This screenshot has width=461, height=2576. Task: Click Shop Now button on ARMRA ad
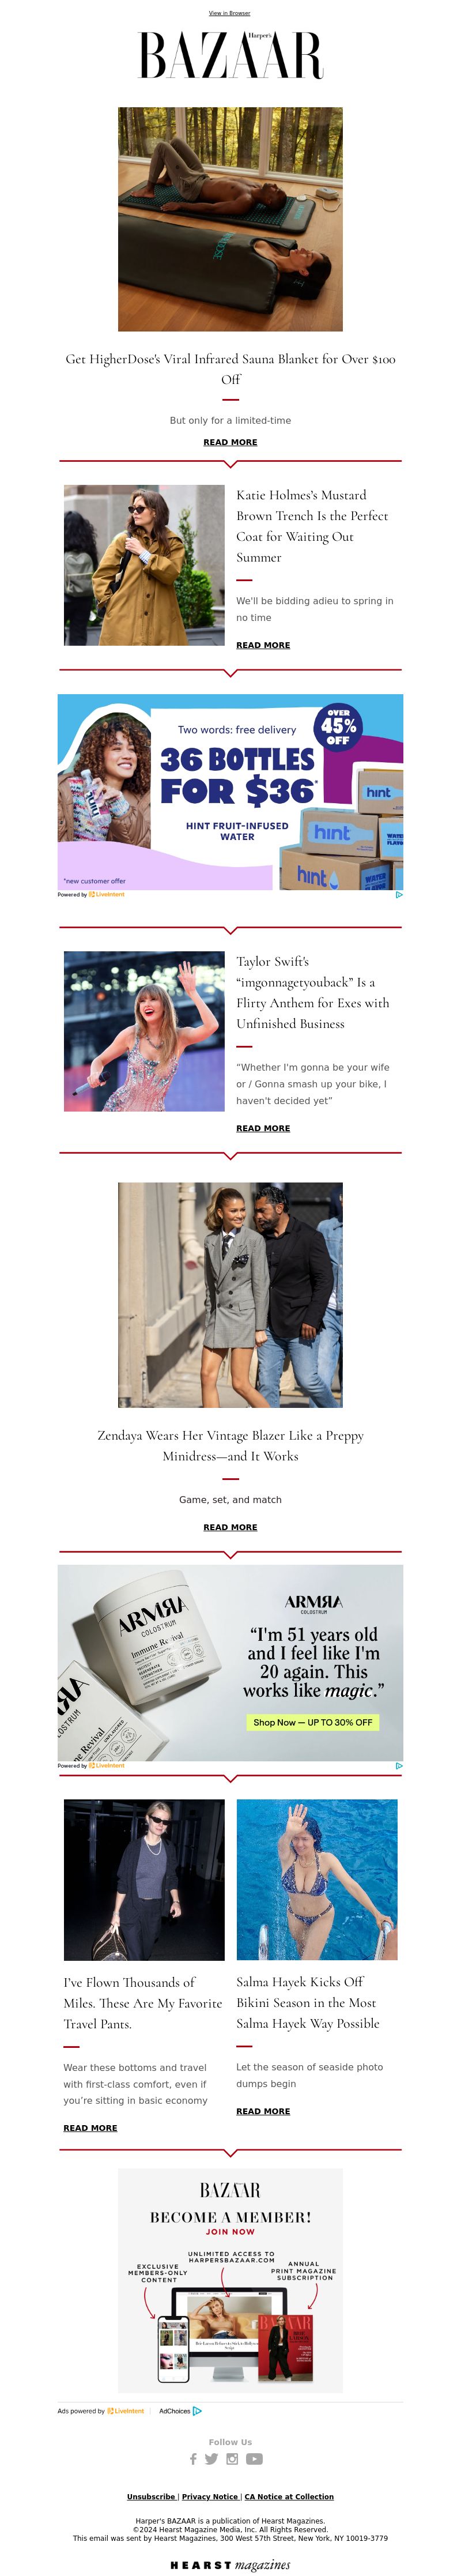(x=312, y=1722)
